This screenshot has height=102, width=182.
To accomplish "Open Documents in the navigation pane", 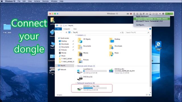I will (64, 47).
